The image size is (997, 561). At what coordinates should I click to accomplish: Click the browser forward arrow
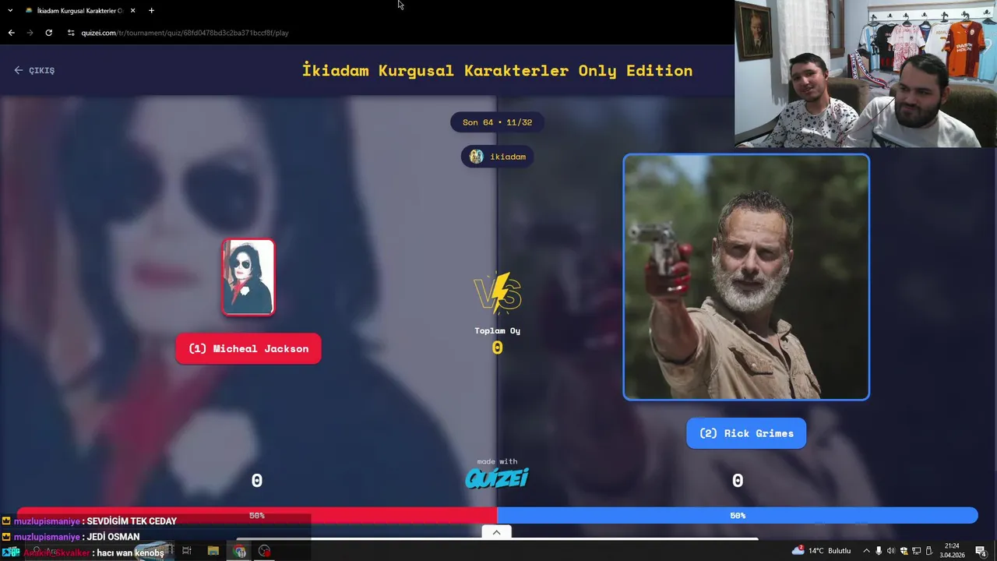[30, 33]
